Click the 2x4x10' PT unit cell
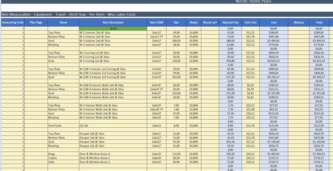The width and height of the screenshot is (333, 171). 156,89
